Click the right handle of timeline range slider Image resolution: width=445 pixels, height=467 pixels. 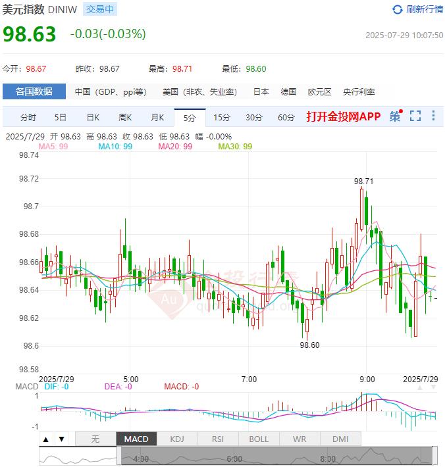point(434,455)
